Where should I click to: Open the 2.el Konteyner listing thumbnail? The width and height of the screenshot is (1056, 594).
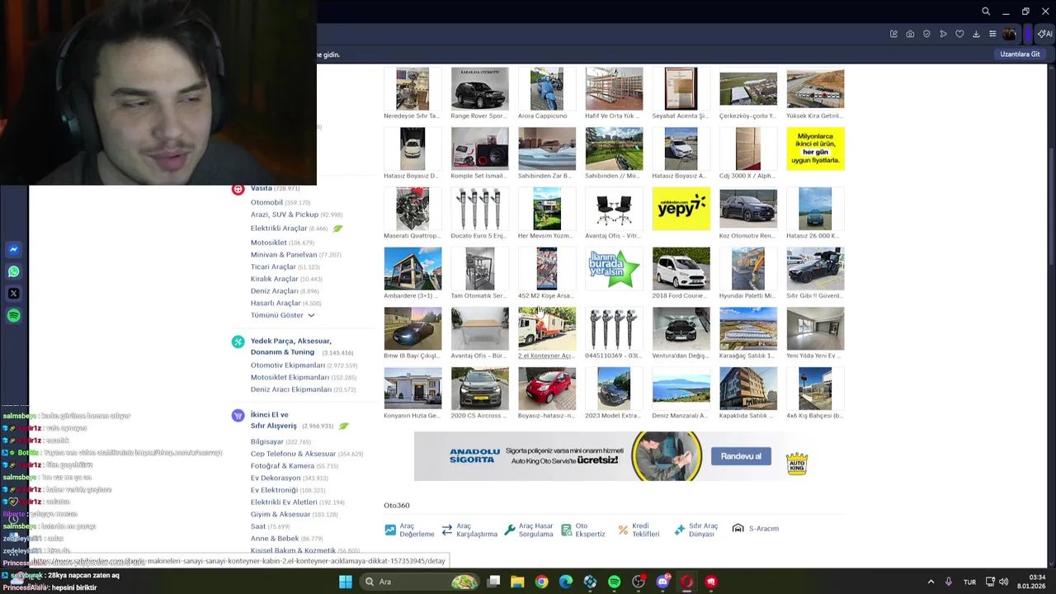click(547, 328)
